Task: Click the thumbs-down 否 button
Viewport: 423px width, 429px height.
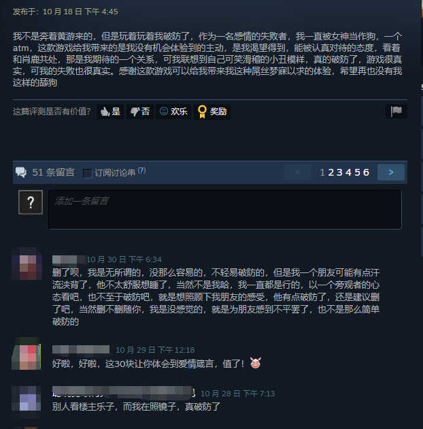Action: [x=140, y=112]
